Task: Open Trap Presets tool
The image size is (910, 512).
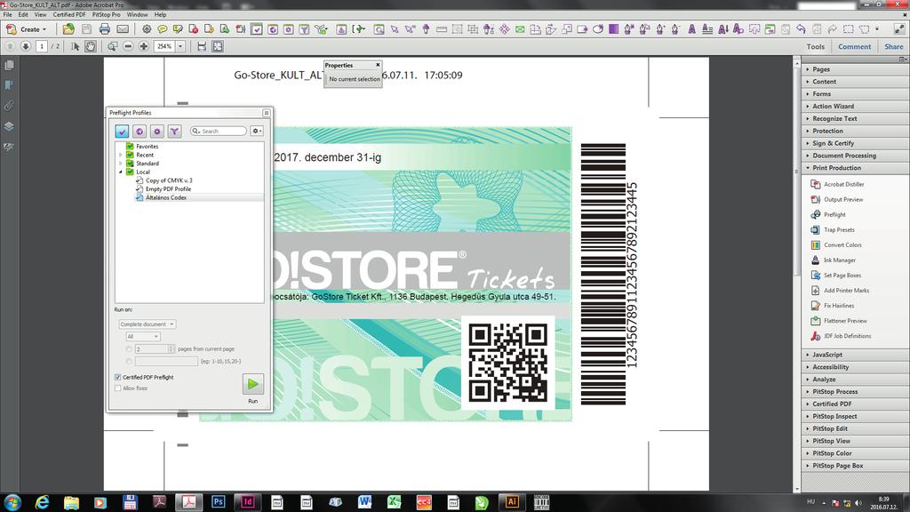Action: [839, 229]
